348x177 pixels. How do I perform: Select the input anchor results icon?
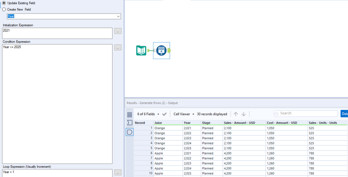click(x=129, y=122)
